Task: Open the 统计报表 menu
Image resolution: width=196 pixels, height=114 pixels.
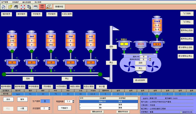Action: pyautogui.click(x=38, y=2)
